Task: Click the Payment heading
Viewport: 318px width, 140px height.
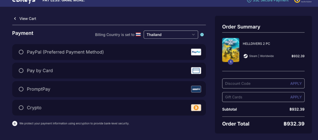Action: (x=23, y=33)
